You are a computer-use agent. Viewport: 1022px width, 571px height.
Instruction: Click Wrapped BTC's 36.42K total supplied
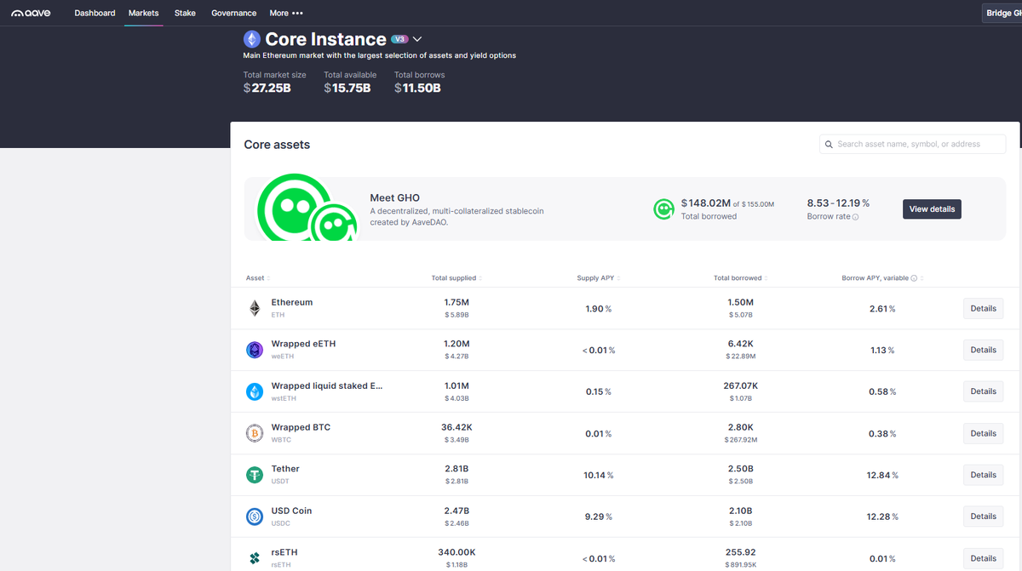456,427
